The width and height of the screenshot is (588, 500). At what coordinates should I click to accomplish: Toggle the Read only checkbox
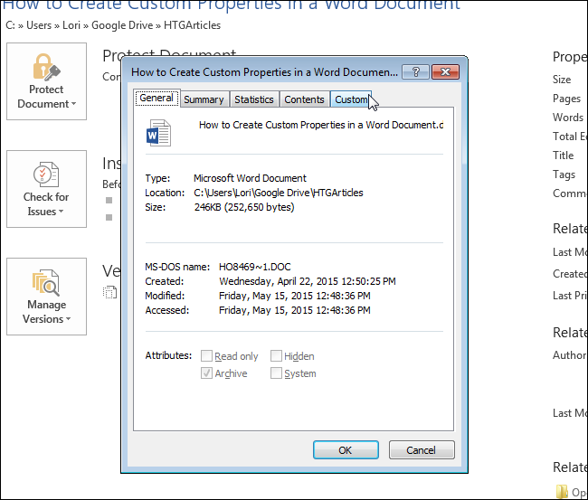206,355
